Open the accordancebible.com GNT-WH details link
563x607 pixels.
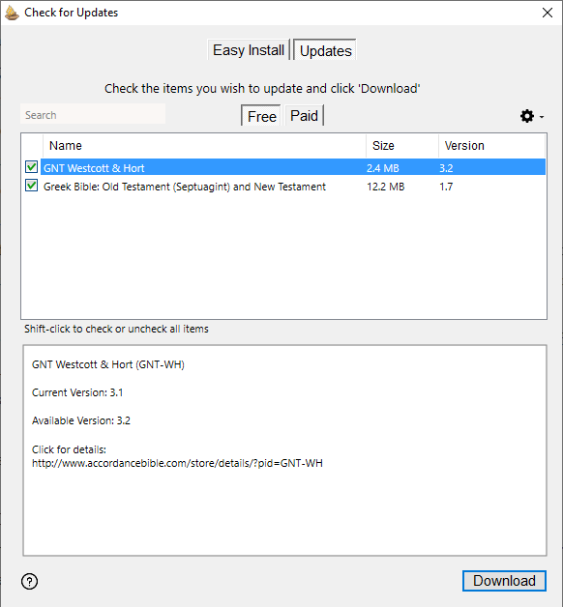(x=177, y=463)
